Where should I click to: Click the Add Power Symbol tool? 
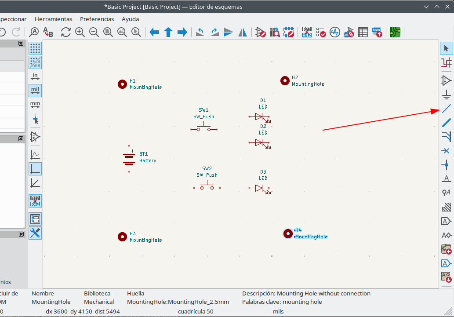pyautogui.click(x=447, y=95)
